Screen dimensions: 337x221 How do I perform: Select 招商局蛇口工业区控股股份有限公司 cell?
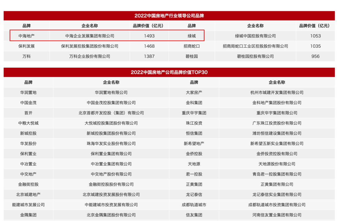(255, 46)
